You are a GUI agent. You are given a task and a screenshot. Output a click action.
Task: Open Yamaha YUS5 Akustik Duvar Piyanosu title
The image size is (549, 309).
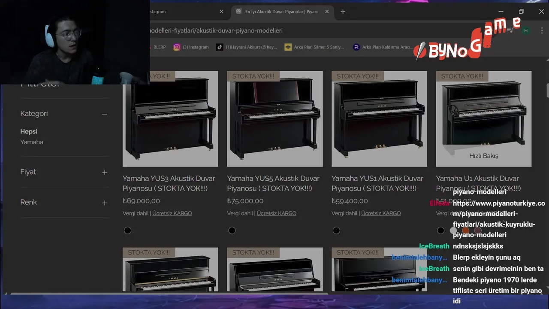coord(273,183)
